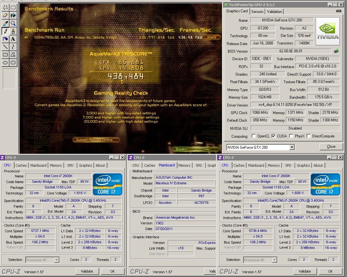Click the GPU-Z Name field with GTX 280

[282, 20]
